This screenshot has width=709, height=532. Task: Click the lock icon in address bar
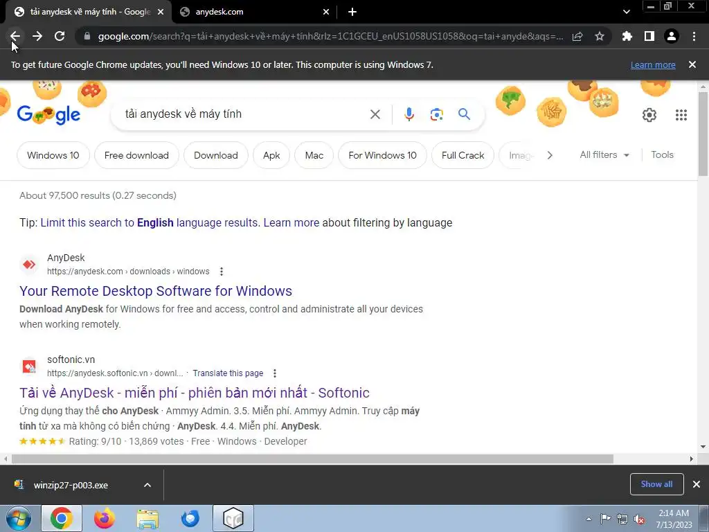[87, 36]
